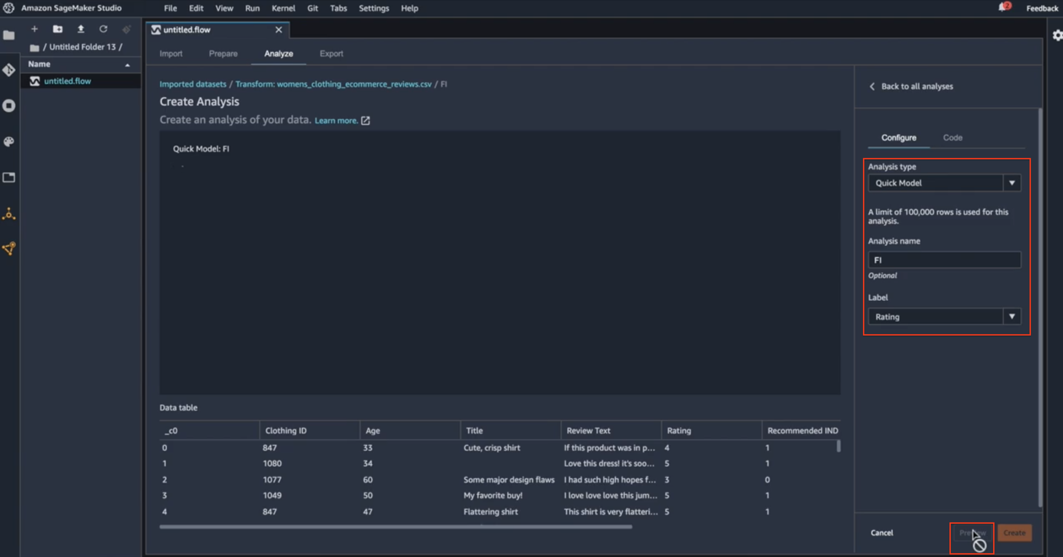1063x557 pixels.
Task: Switch to the Code tab
Action: 952,138
